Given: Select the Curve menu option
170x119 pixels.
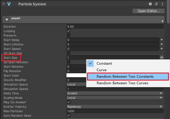Looking at the screenshot, I should [x=128, y=70].
